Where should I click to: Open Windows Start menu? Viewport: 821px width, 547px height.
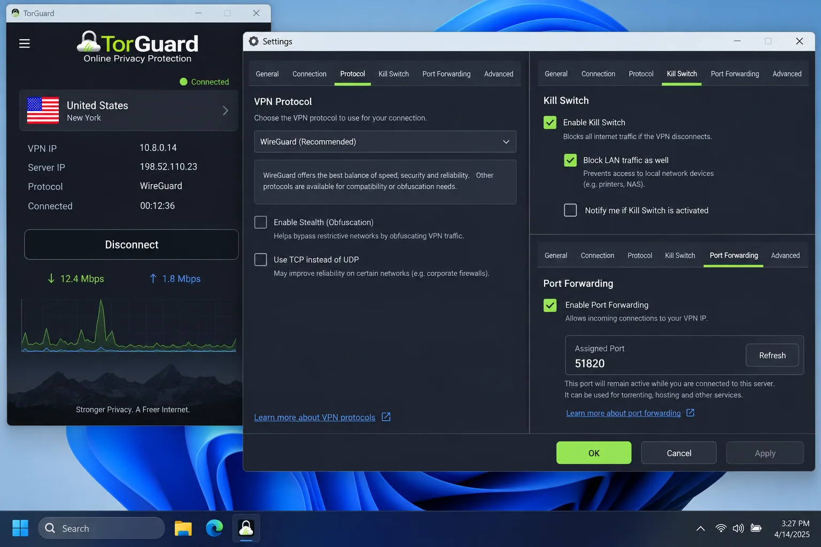pyautogui.click(x=20, y=528)
